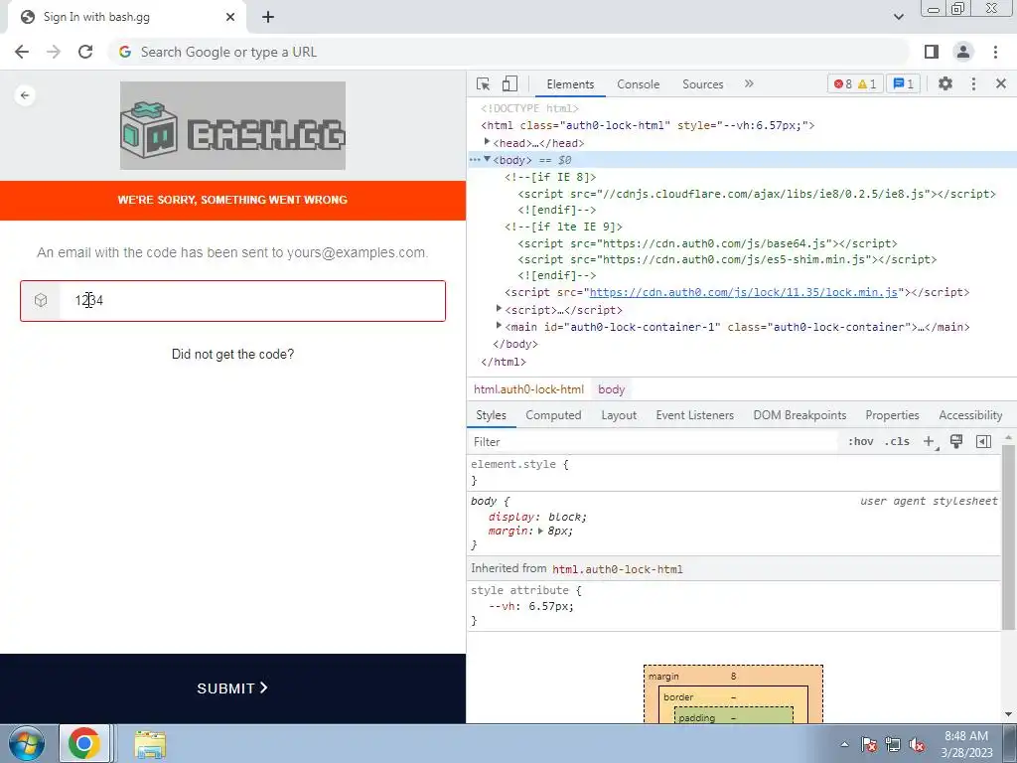Click the bash.gg logo image

pos(232,126)
